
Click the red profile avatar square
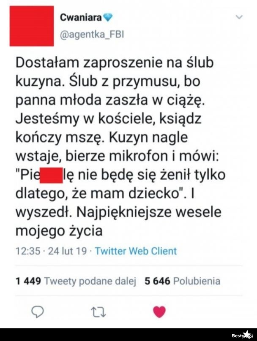pos(31,26)
